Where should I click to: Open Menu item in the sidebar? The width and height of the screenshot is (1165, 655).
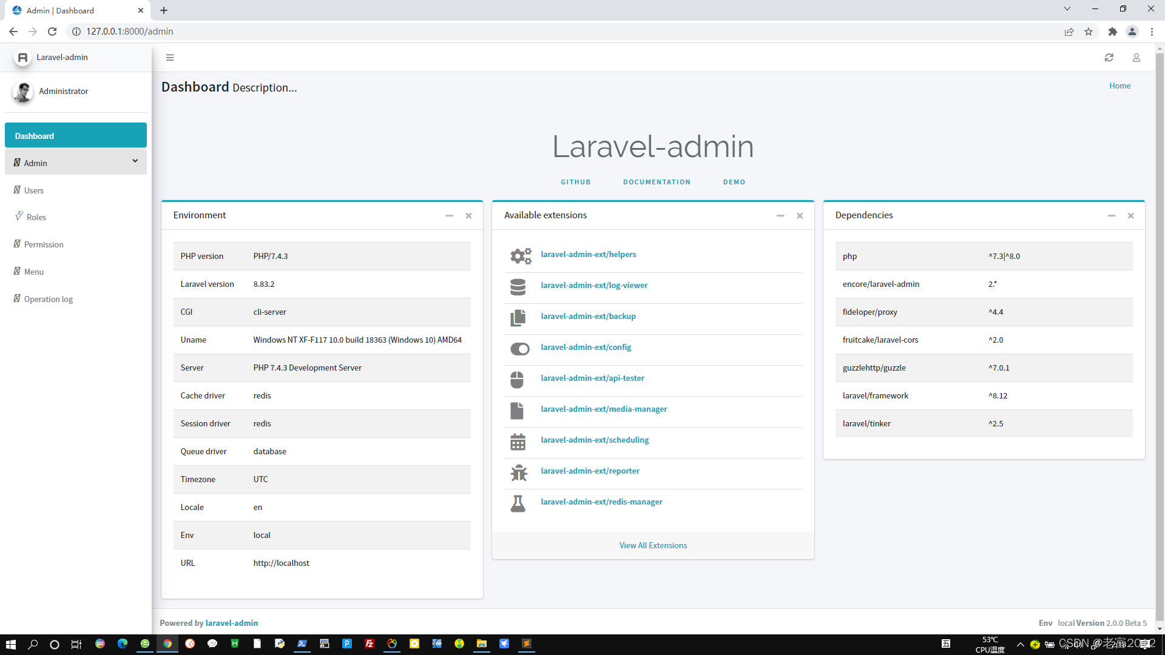point(76,272)
